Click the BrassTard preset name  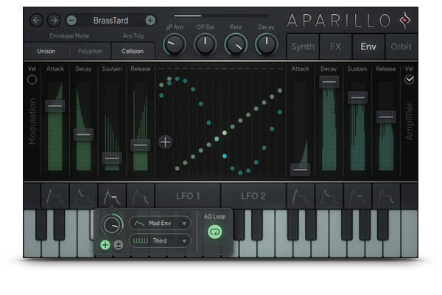[x=110, y=21]
